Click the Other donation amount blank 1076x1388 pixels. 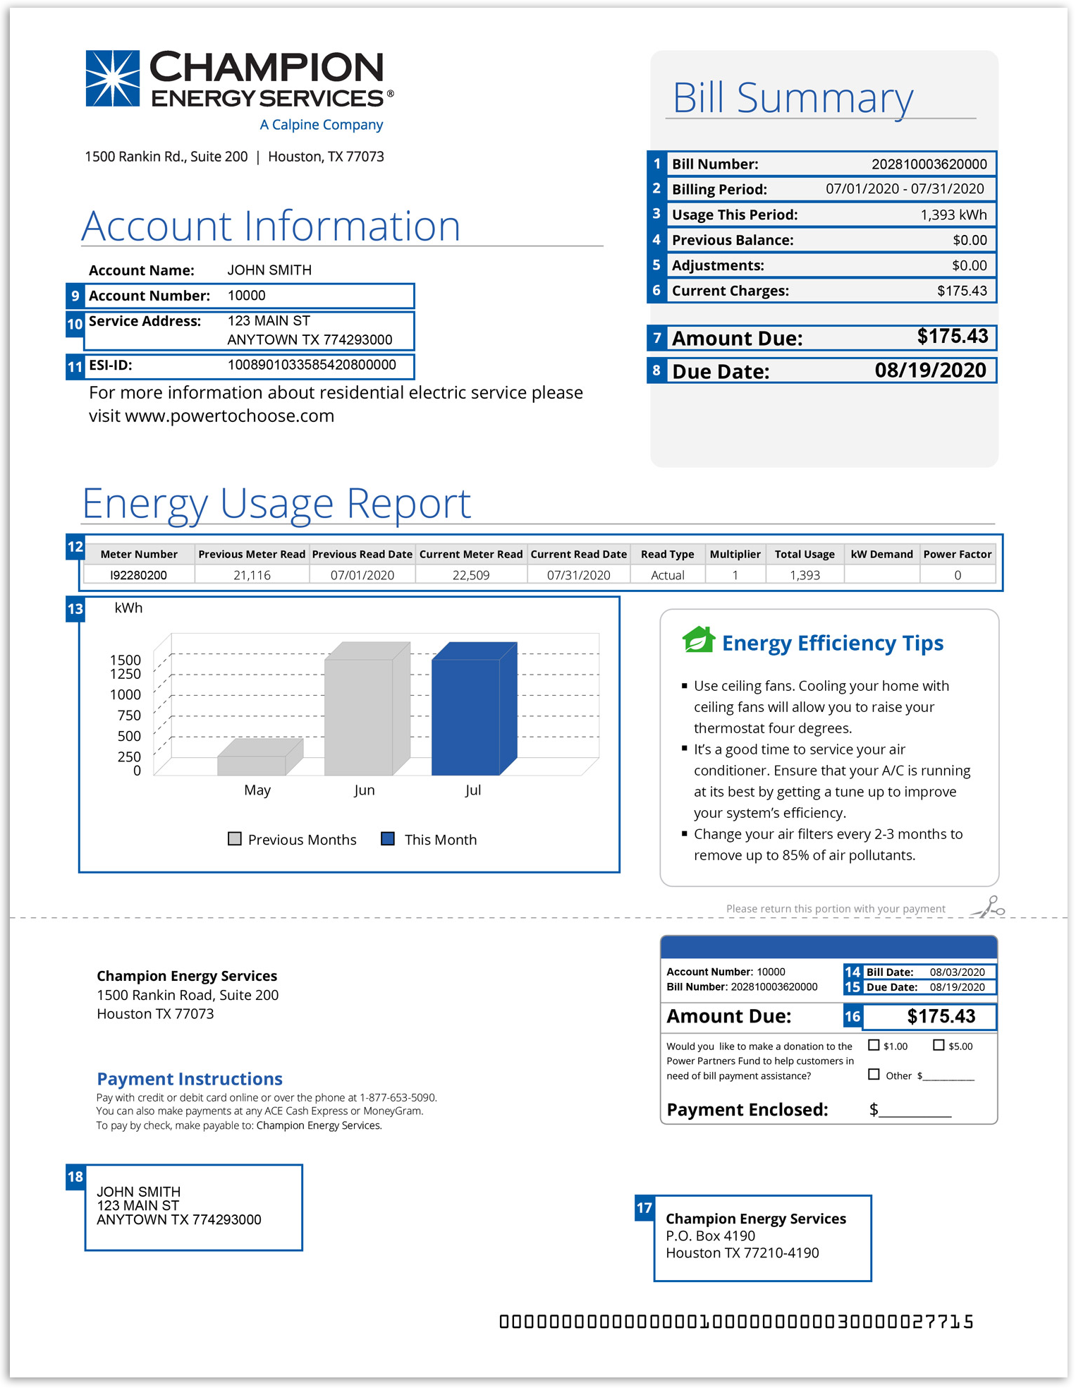coord(948,1077)
